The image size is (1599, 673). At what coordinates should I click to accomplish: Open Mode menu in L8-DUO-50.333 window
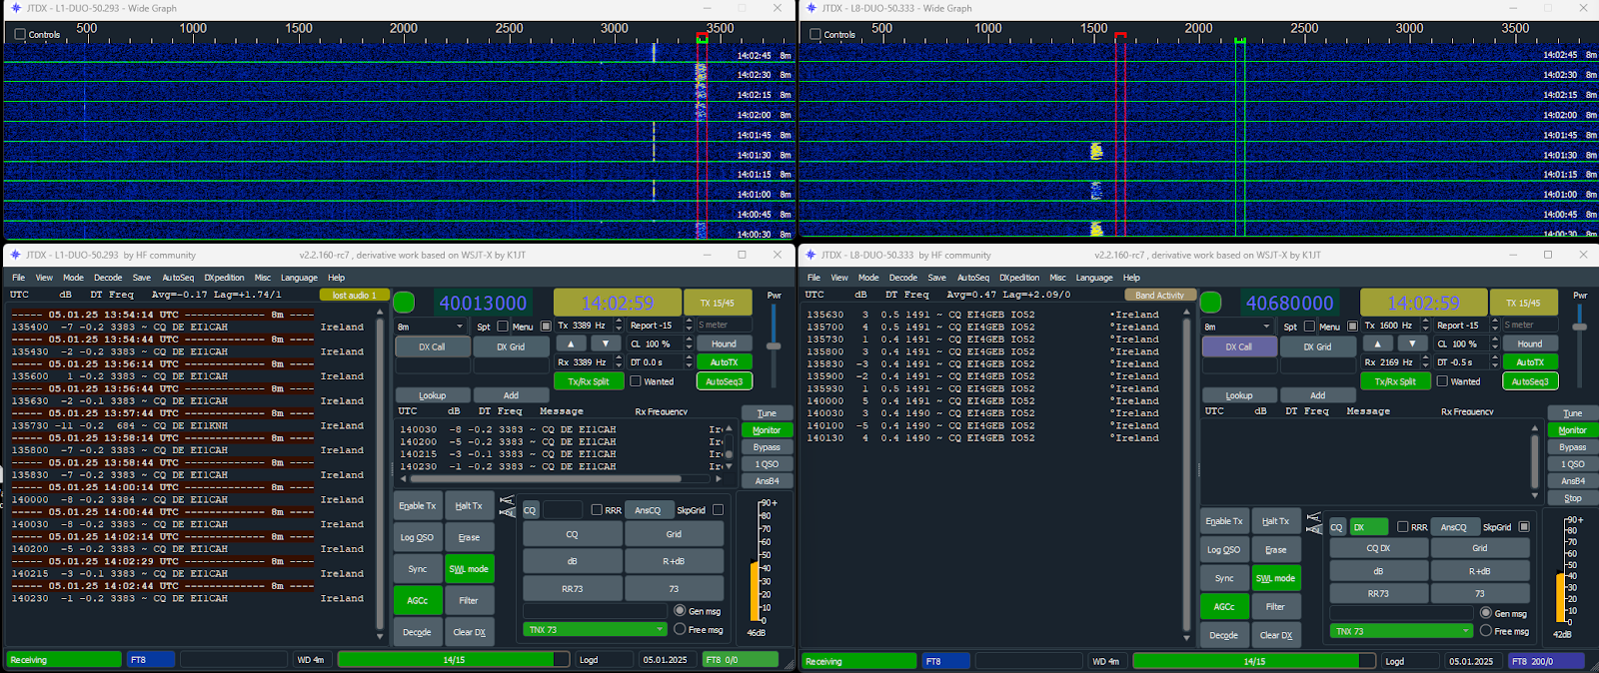coord(868,278)
